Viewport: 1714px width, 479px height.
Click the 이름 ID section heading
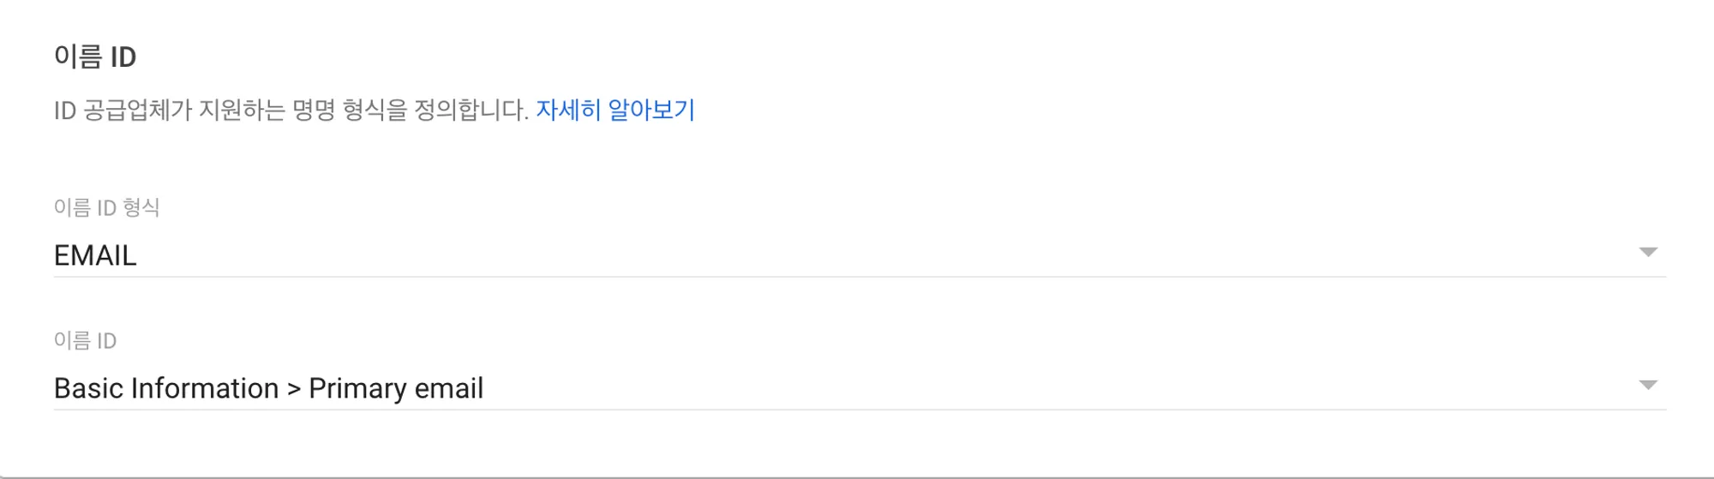95,57
